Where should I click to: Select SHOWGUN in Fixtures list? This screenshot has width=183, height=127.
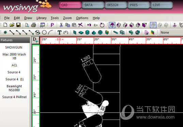point(14,47)
